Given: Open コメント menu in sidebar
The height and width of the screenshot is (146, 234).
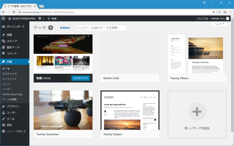Looking at the screenshot, I should 15,54.
